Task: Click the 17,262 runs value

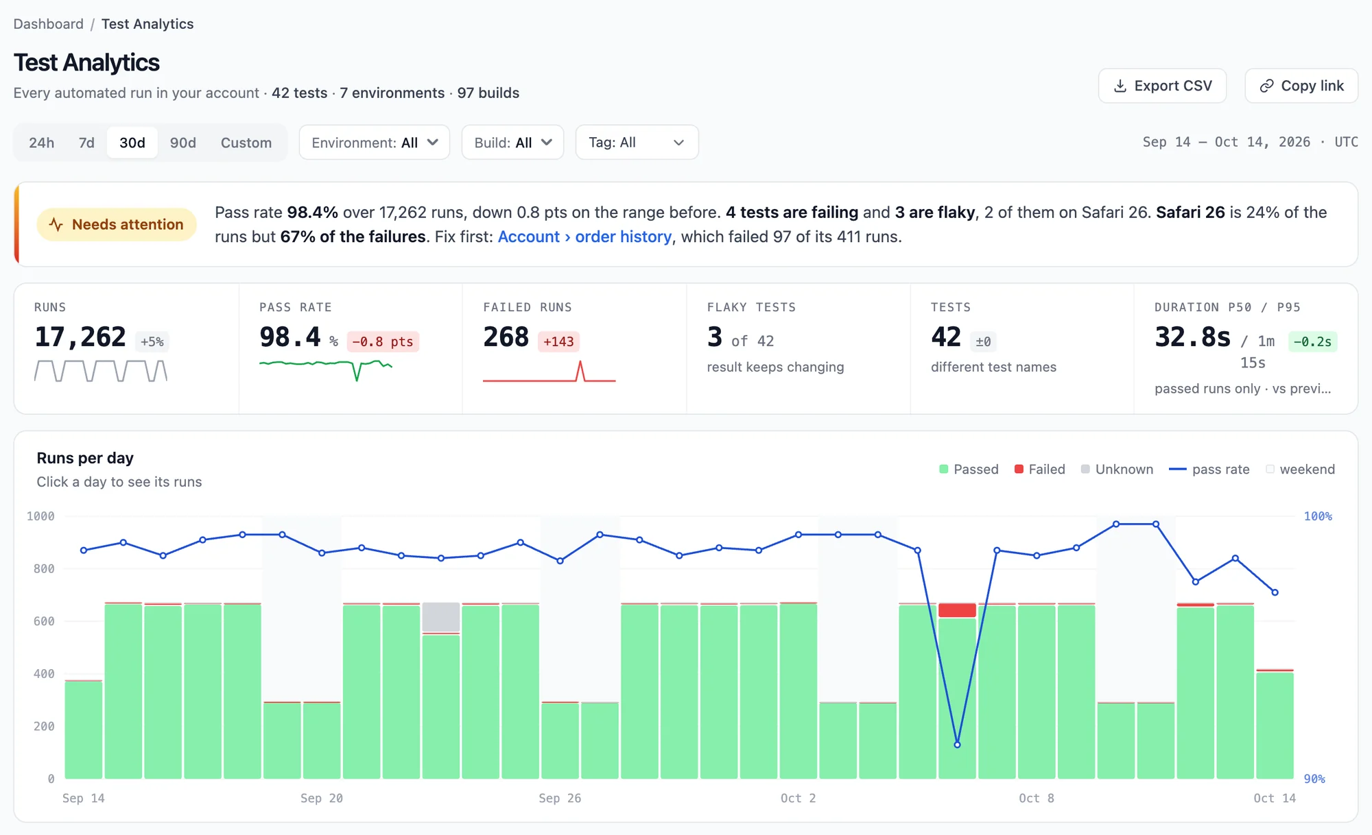Action: click(x=80, y=337)
